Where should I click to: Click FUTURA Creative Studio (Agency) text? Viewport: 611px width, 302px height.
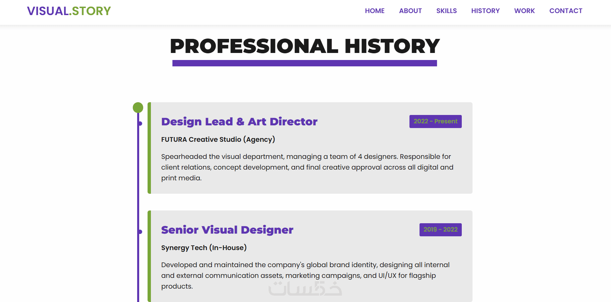218,139
